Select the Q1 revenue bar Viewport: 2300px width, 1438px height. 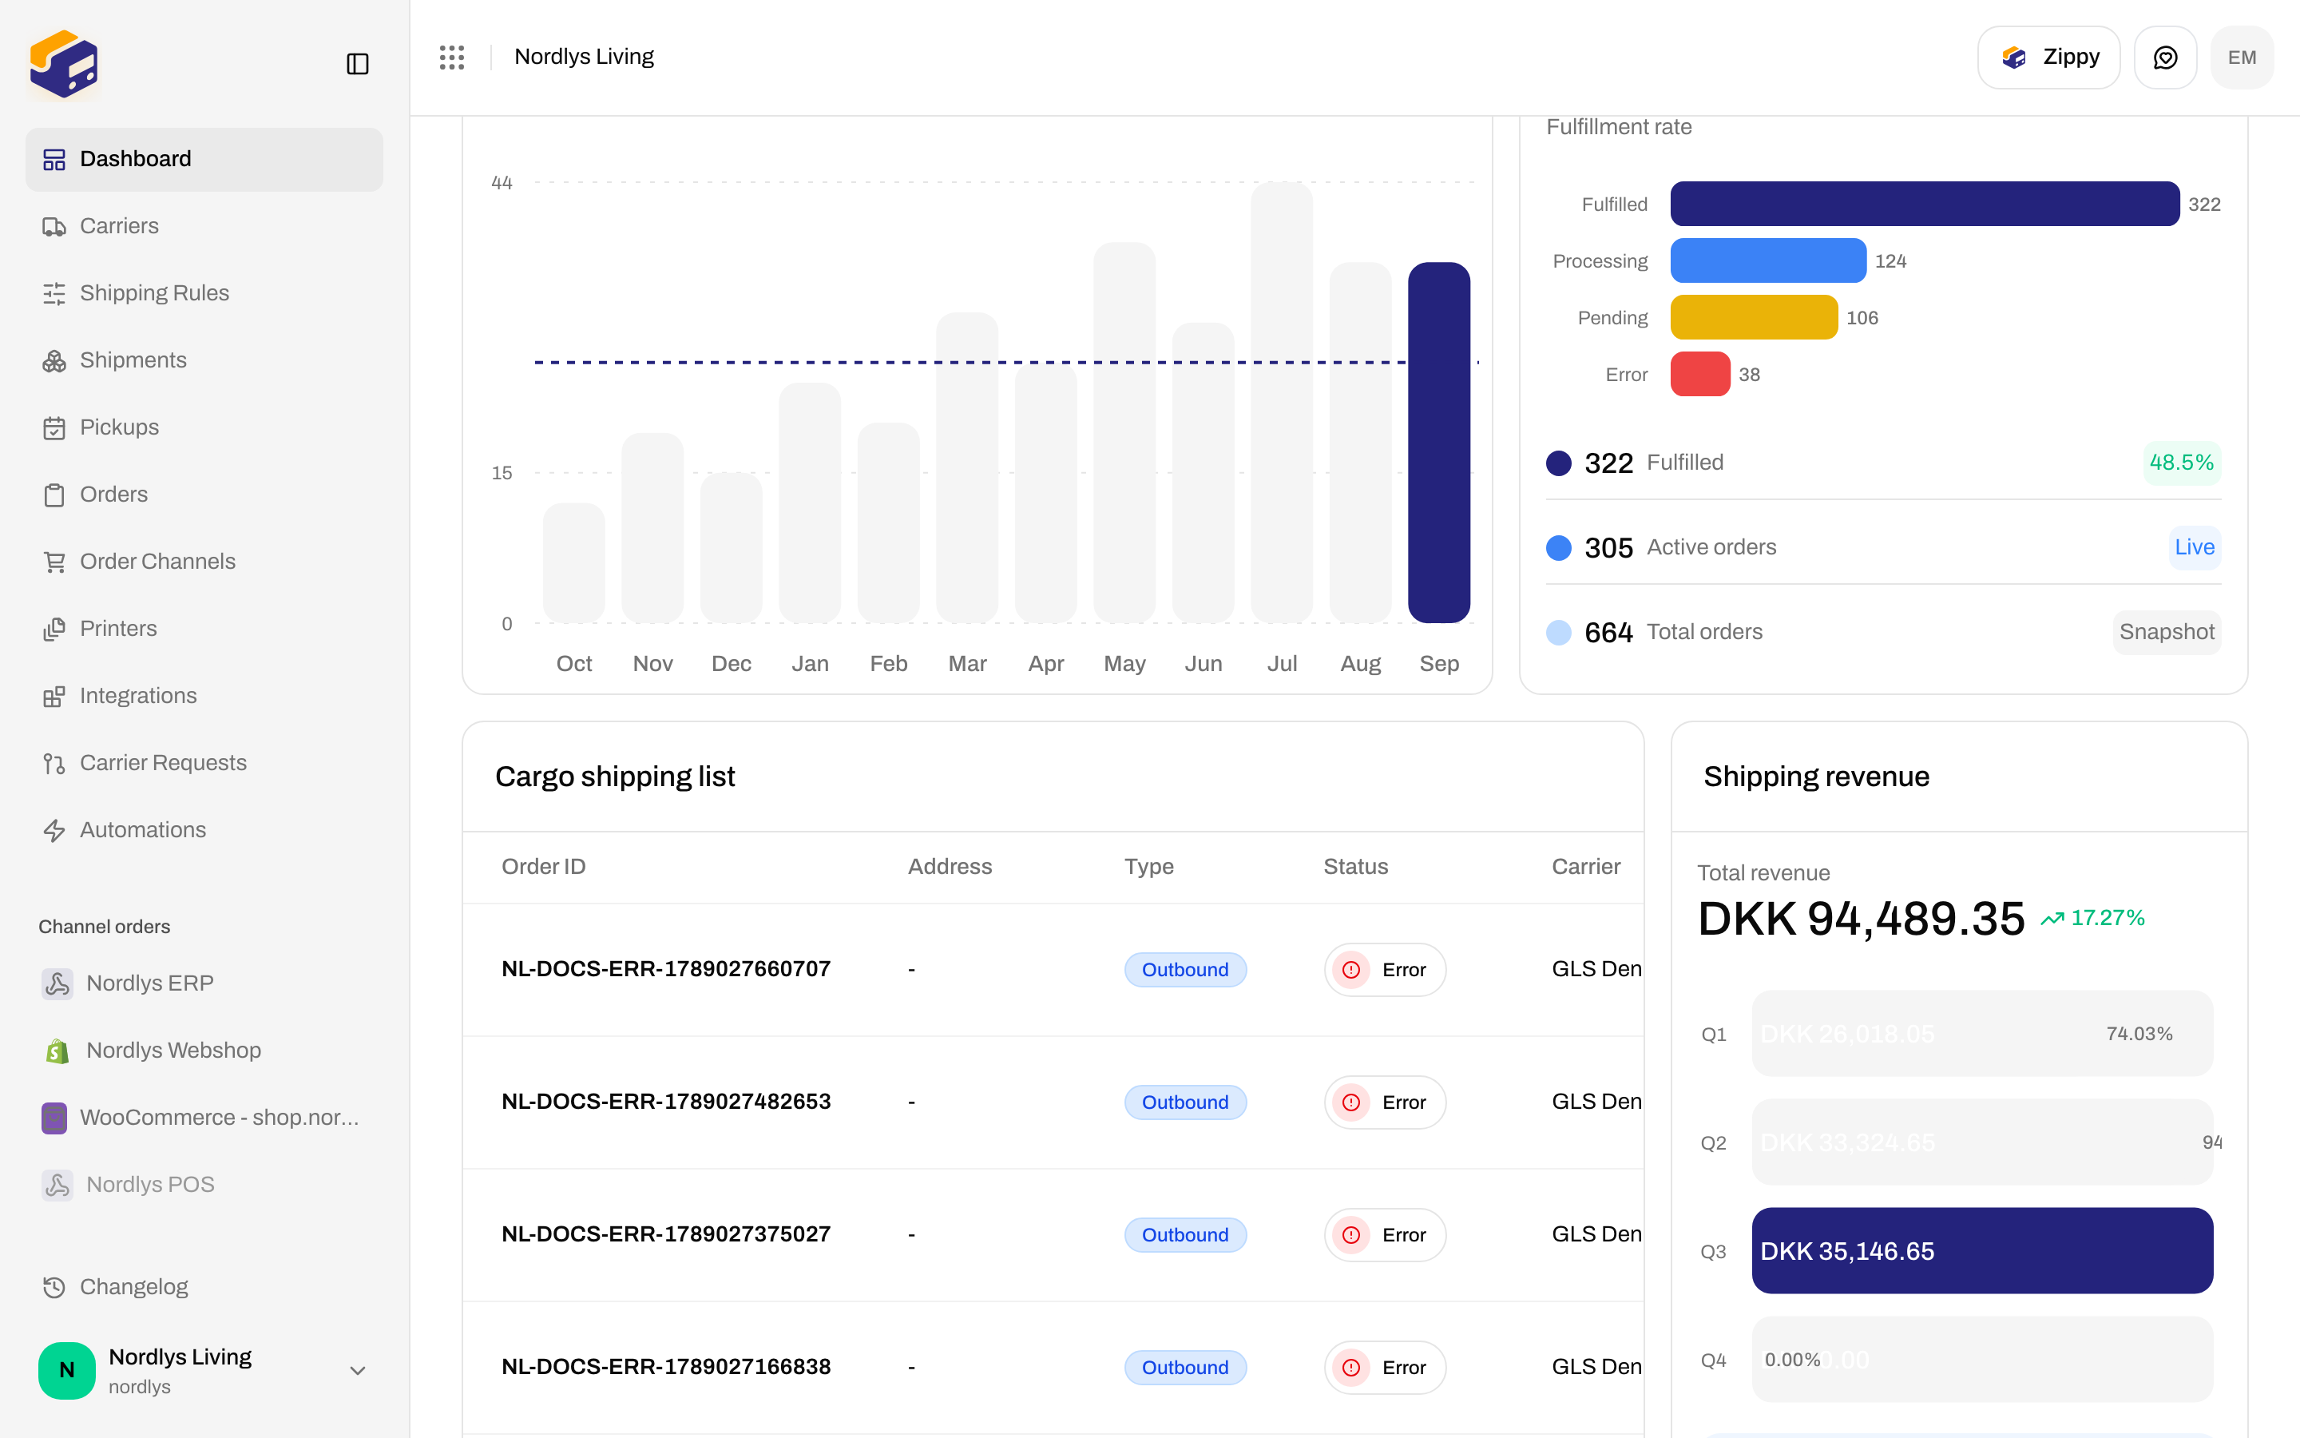point(1981,1034)
